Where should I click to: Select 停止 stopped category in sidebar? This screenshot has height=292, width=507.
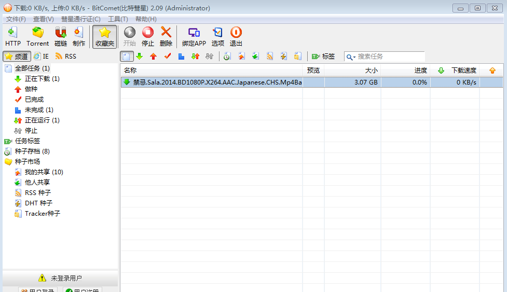tap(31, 131)
